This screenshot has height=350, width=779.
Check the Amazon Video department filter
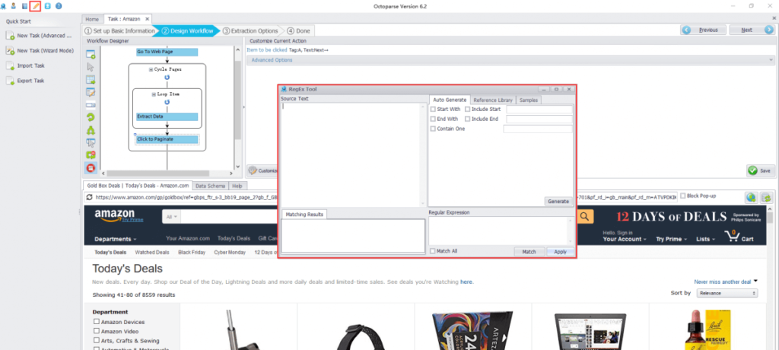tap(97, 331)
